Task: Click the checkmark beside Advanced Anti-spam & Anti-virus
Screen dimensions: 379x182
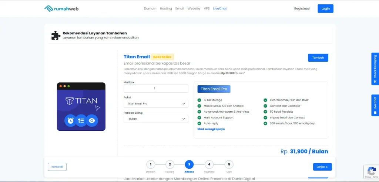Action: pyautogui.click(x=199, y=111)
